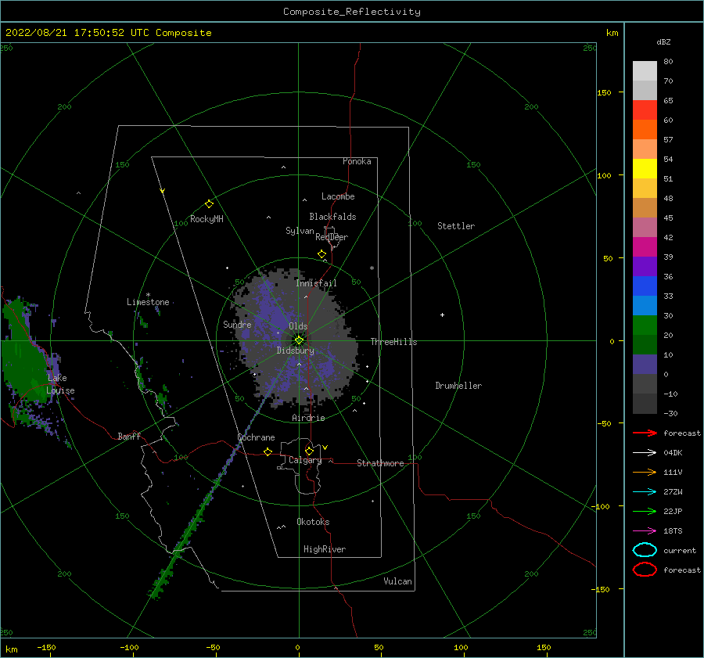Click the Ponoka city label
This screenshot has height=658, width=704.
click(x=357, y=161)
